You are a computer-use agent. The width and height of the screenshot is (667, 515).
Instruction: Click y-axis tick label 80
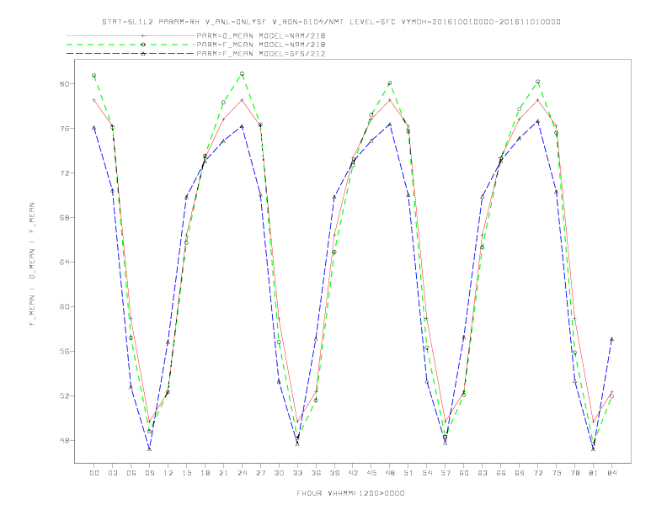tap(64, 83)
